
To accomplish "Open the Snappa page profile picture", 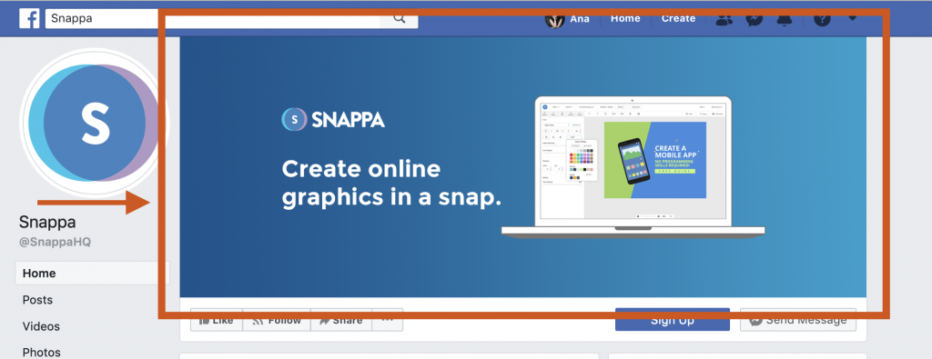I will pos(95,123).
